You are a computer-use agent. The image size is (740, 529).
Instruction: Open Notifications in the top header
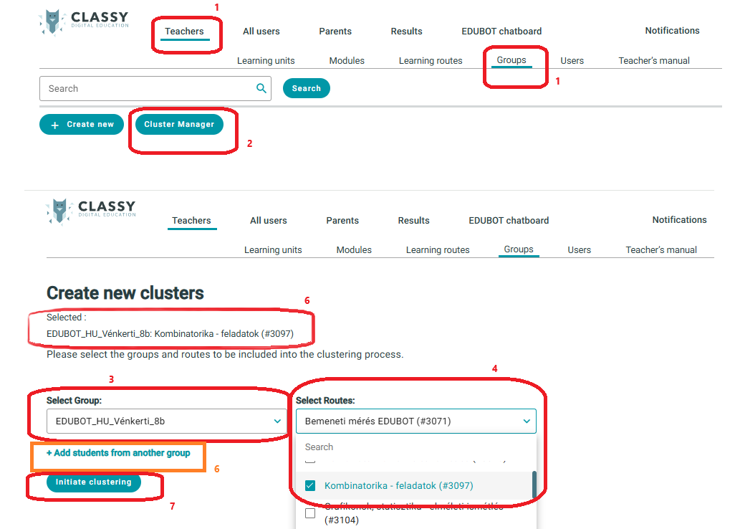(672, 31)
